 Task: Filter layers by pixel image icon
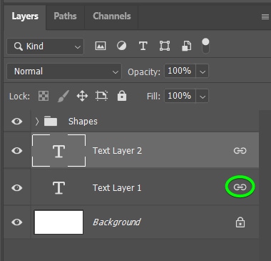pos(101,46)
